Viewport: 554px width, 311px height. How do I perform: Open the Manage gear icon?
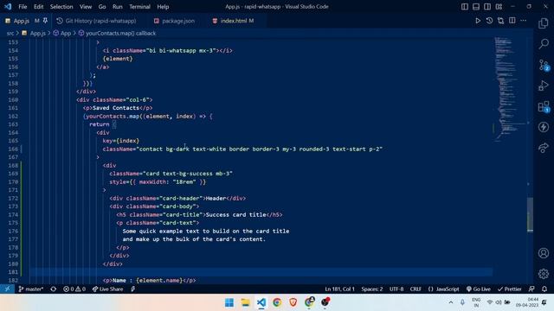click(x=544, y=273)
